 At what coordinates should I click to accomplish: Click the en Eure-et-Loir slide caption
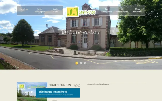coord(81,32)
